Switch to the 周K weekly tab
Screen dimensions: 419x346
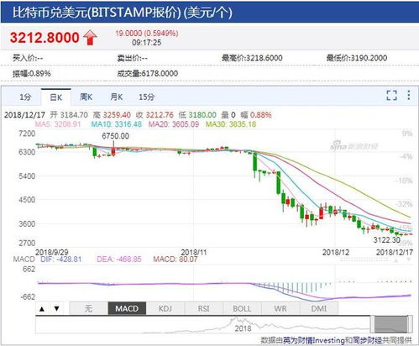[86, 97]
